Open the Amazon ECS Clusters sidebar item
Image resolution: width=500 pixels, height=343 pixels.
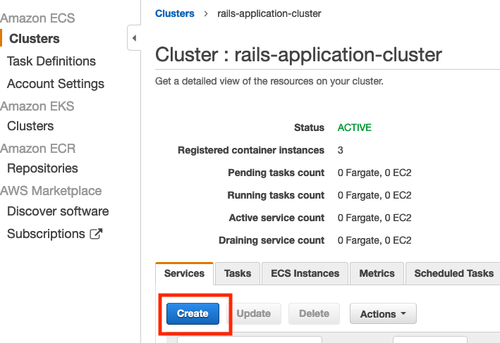coord(34,39)
